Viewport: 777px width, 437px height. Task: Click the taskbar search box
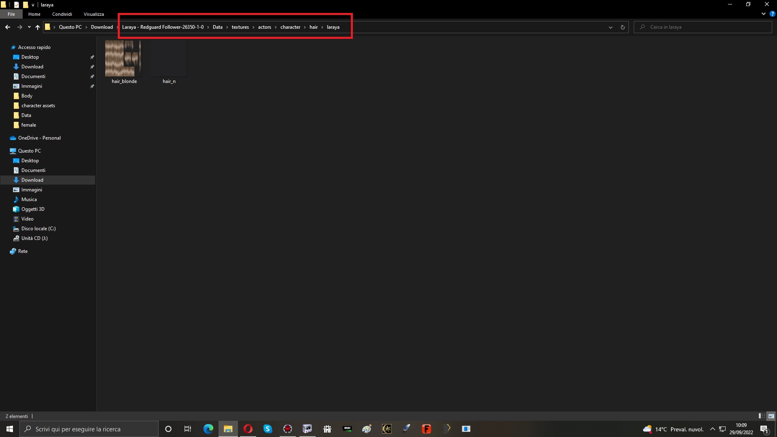click(x=89, y=429)
